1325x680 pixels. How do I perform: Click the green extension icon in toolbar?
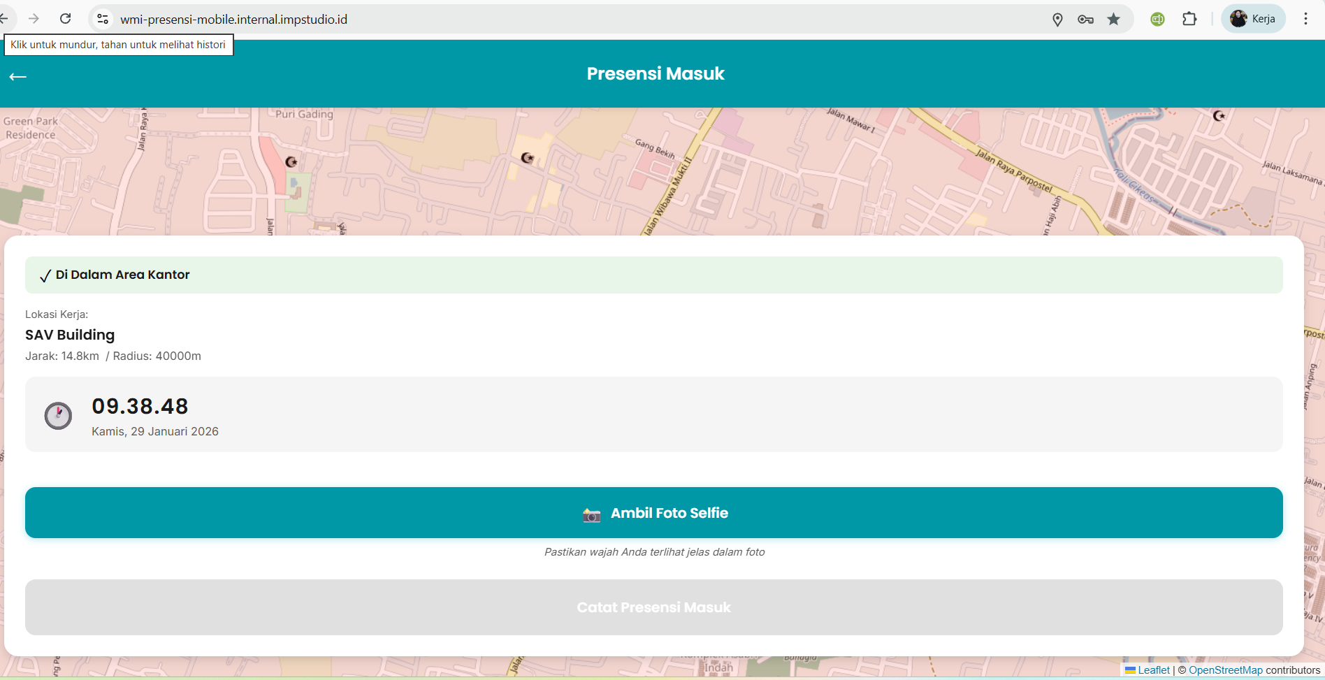(x=1157, y=20)
